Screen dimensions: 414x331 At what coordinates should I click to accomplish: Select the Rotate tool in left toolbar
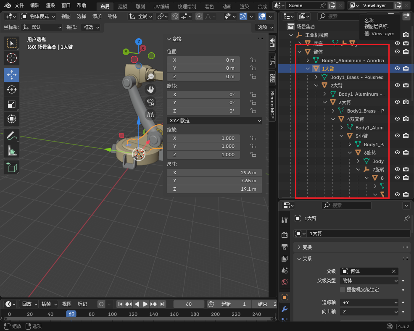tap(12, 89)
